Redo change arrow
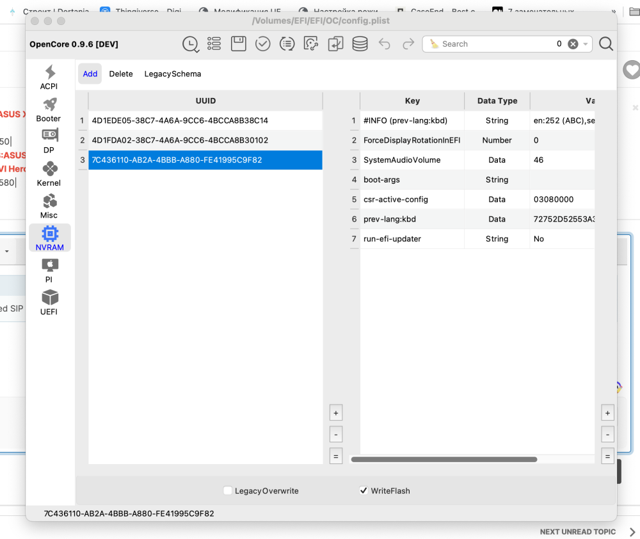 [x=408, y=44]
